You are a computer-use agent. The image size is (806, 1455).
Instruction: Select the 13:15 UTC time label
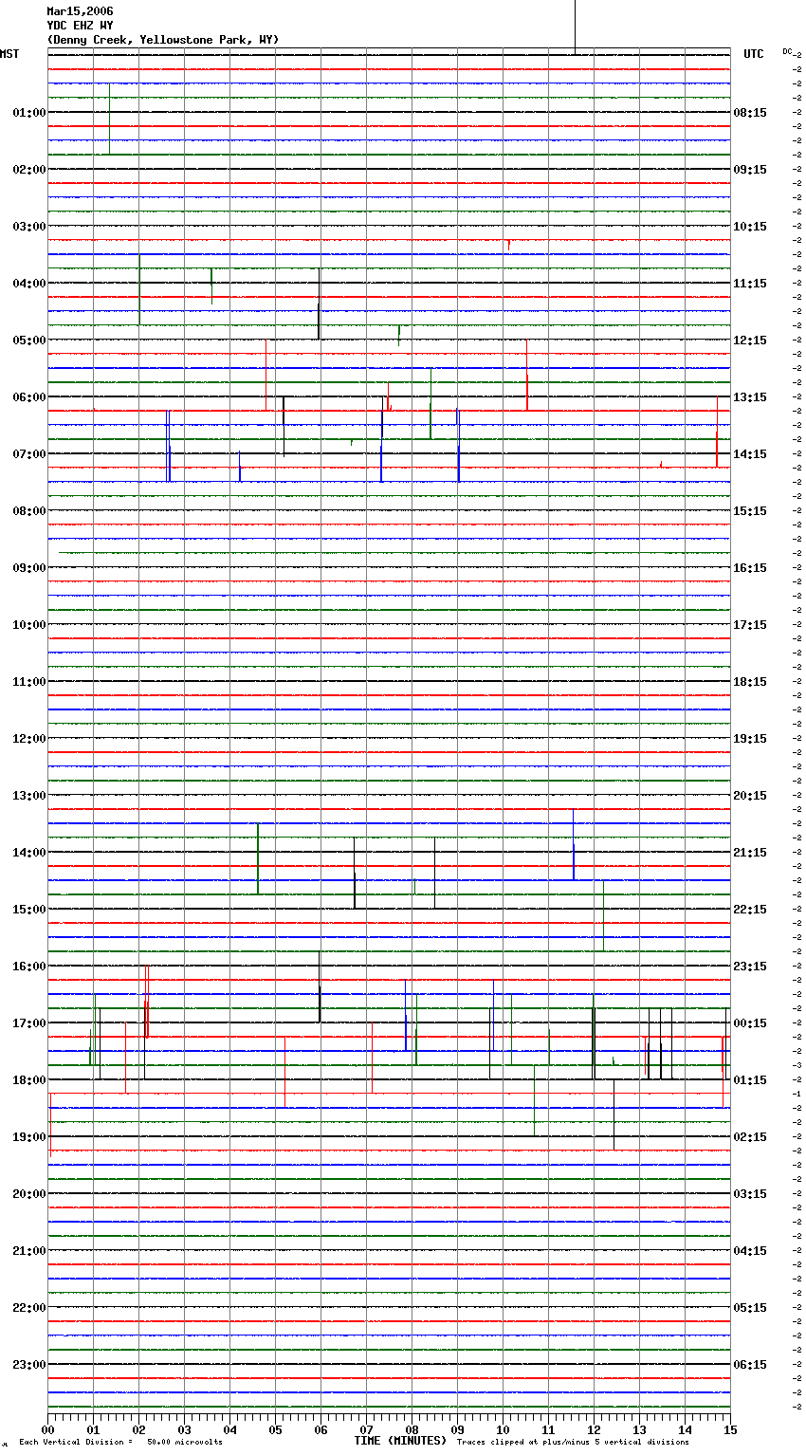pos(750,397)
